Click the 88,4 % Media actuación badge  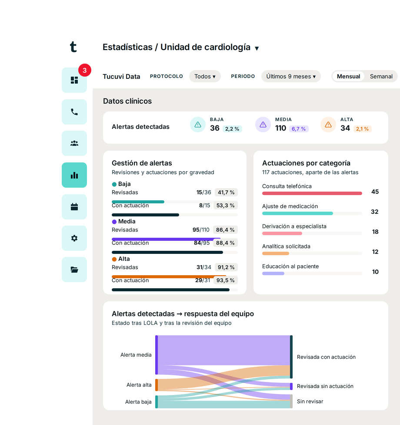click(225, 243)
